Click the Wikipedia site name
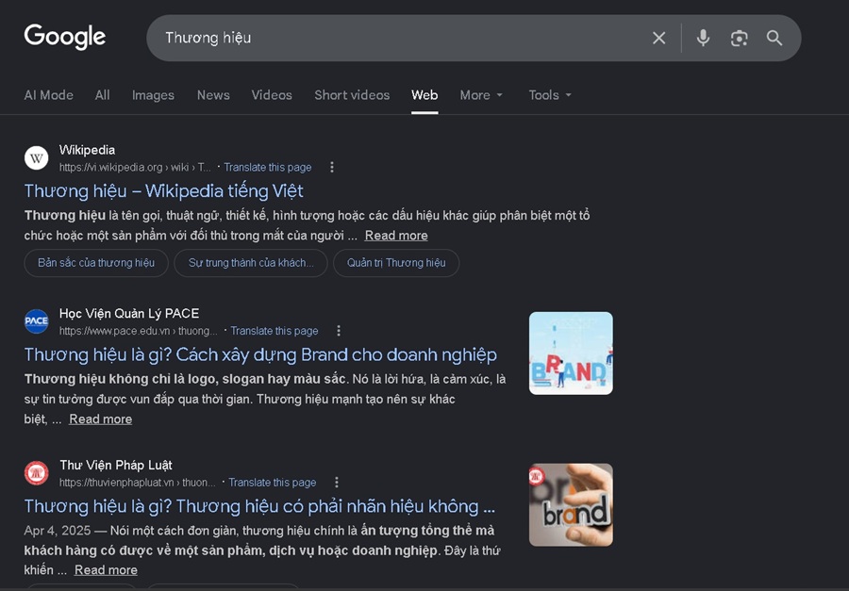The width and height of the screenshot is (849, 591). [87, 150]
